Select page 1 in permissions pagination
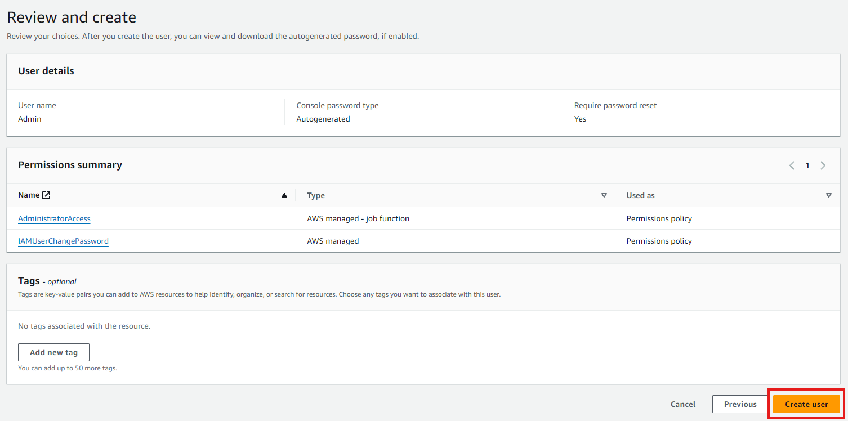The image size is (848, 421). tap(807, 165)
